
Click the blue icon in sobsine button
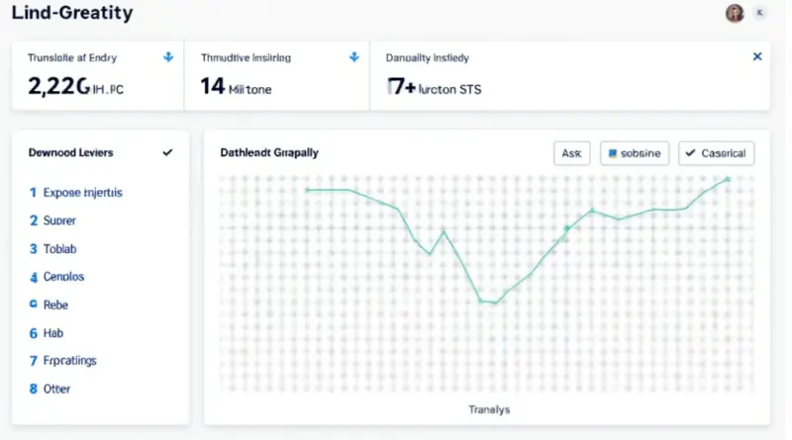(x=614, y=153)
